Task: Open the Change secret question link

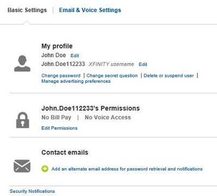Action: click(x=112, y=76)
